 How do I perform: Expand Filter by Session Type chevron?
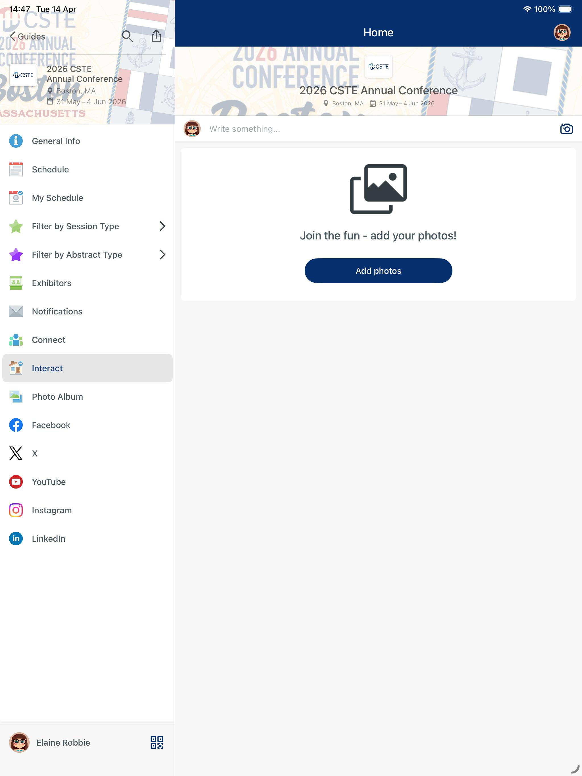click(x=162, y=226)
